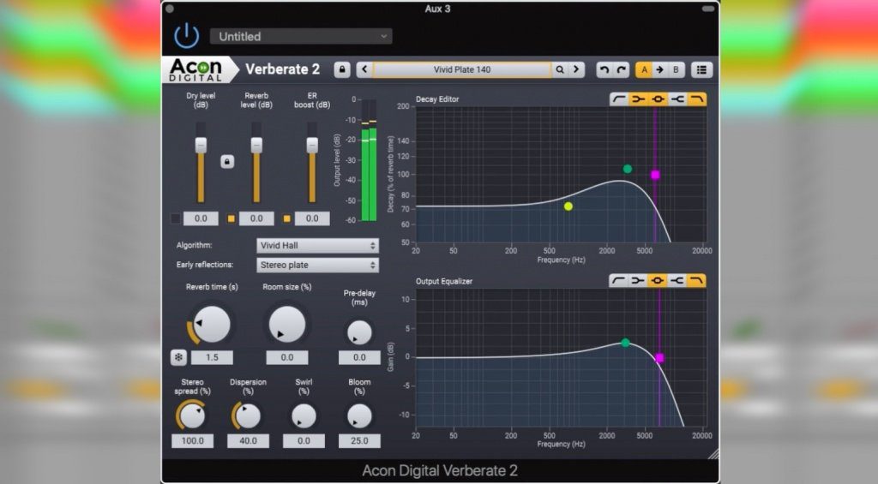The image size is (878, 484).
Task: Toggle Decay Editor high-shelf filter band
Action: [x=677, y=99]
